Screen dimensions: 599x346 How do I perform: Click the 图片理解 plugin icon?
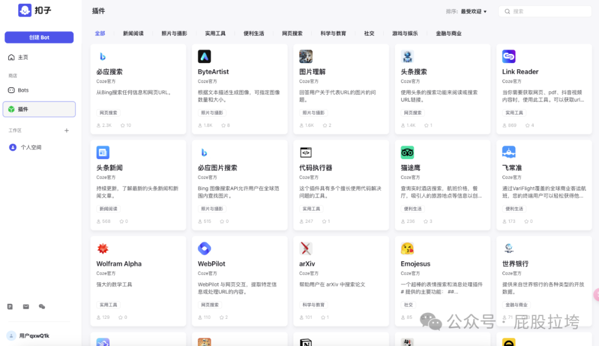(306, 57)
